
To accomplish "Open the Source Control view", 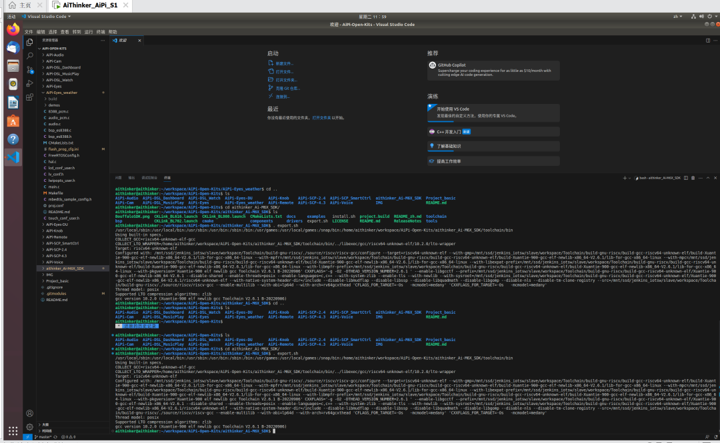I will point(30,69).
